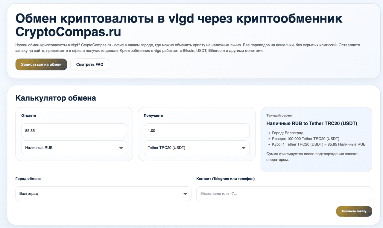
Task: Click the "Курс: 1 Tether TRC20 (USDT) = 85,85" line
Action: coord(319,144)
